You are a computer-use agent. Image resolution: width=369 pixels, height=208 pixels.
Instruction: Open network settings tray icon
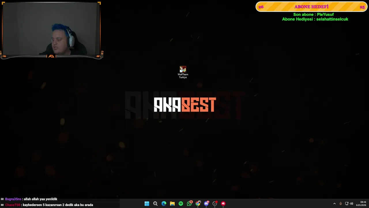(347, 204)
